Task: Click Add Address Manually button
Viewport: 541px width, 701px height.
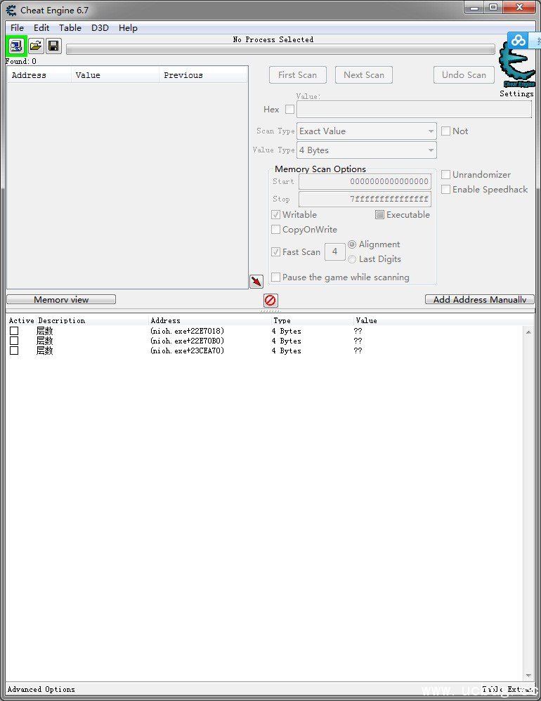Action: pos(479,300)
